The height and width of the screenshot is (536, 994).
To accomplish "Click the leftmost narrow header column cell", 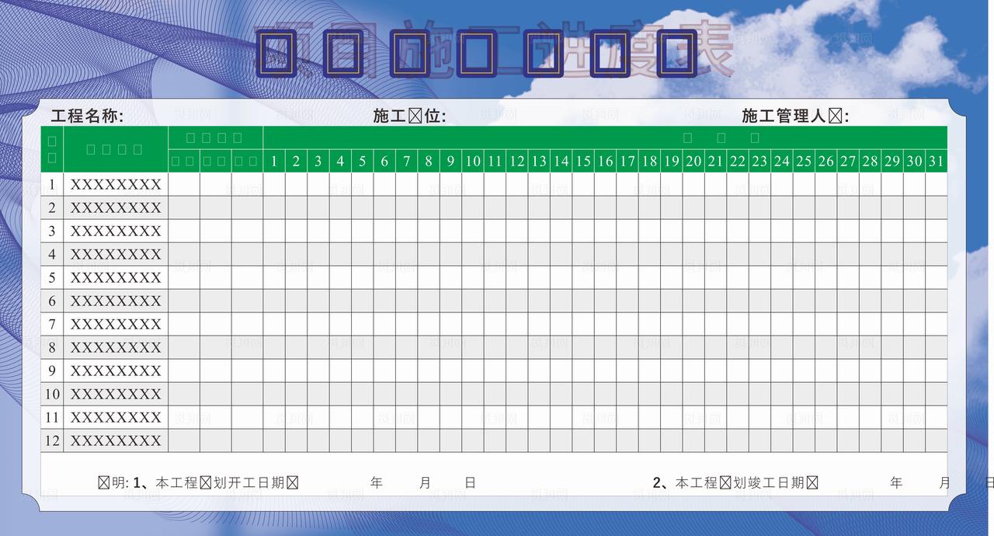I will [51, 150].
